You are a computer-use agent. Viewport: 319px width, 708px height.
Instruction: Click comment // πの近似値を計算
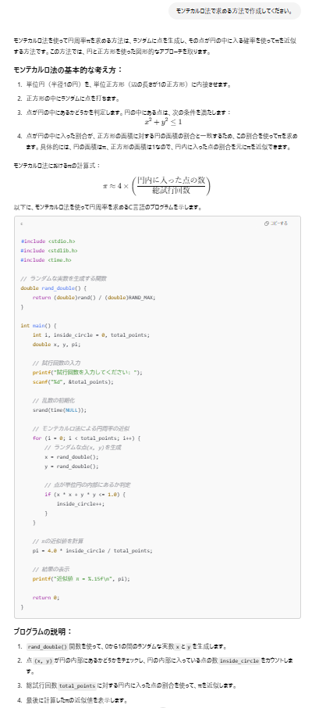pos(57,542)
